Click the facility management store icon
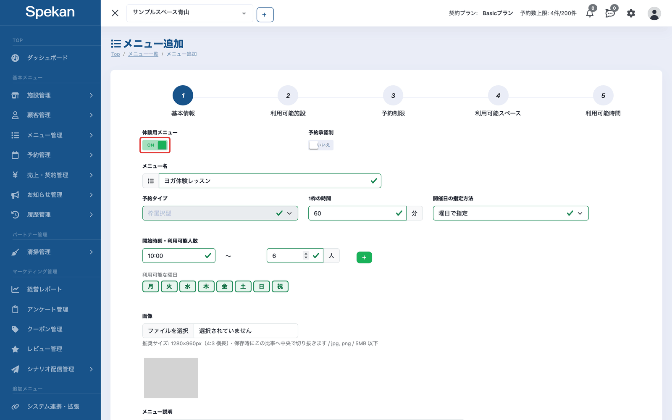The height and width of the screenshot is (420, 672). click(x=15, y=95)
